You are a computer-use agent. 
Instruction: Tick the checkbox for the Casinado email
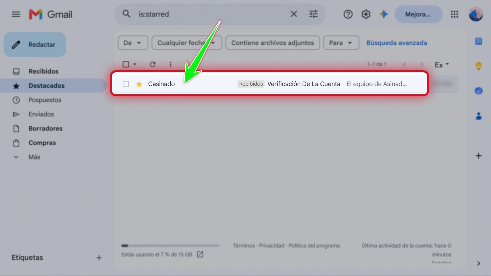coord(126,84)
